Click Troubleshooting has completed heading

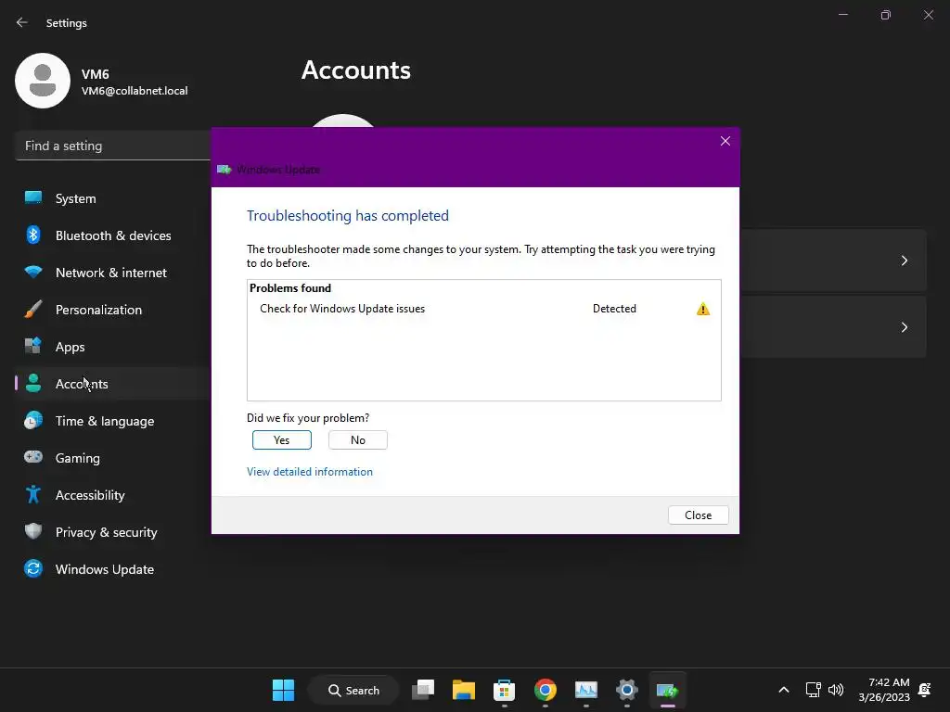(348, 215)
